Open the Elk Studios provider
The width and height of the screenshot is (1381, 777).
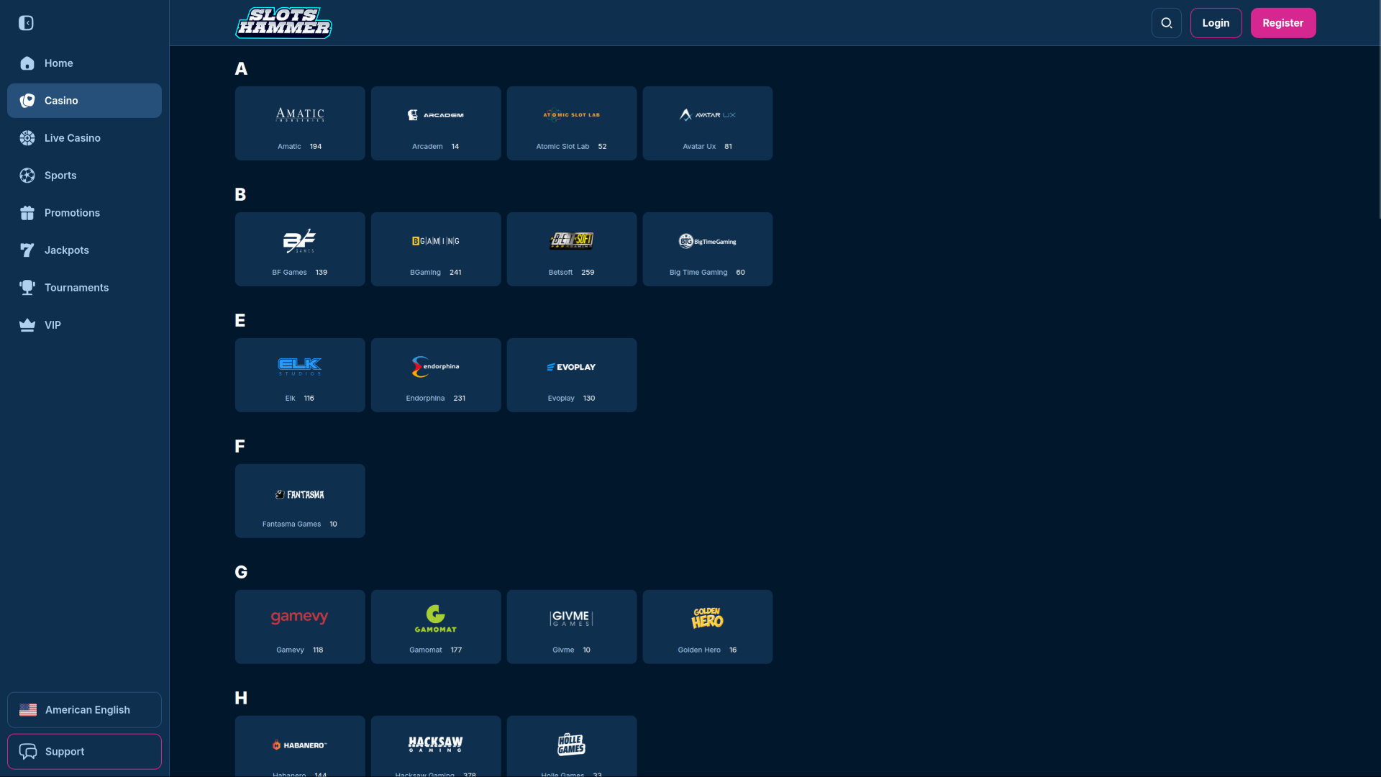(x=300, y=375)
